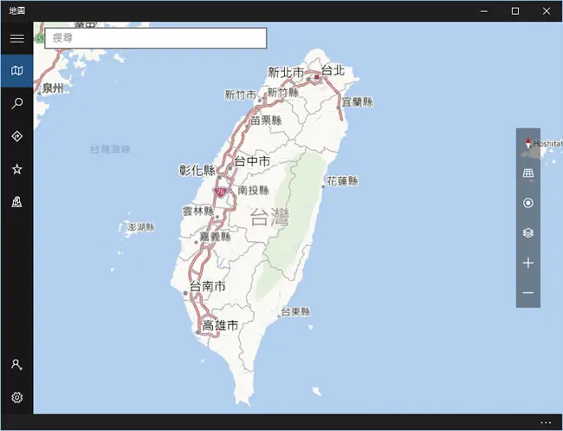Screen dimensions: 563x431
Task: Open the Search sidebar icon
Action: pyautogui.click(x=16, y=103)
